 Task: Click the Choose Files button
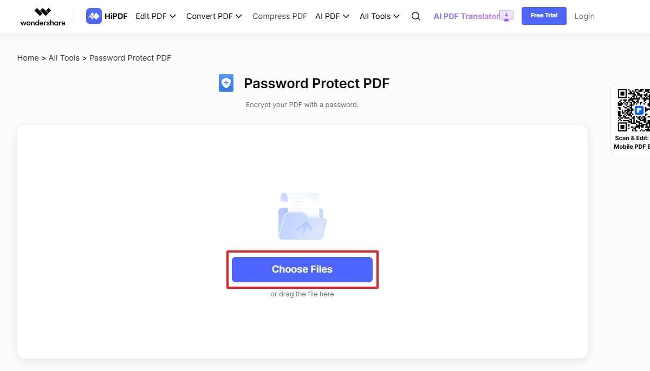[x=302, y=269]
